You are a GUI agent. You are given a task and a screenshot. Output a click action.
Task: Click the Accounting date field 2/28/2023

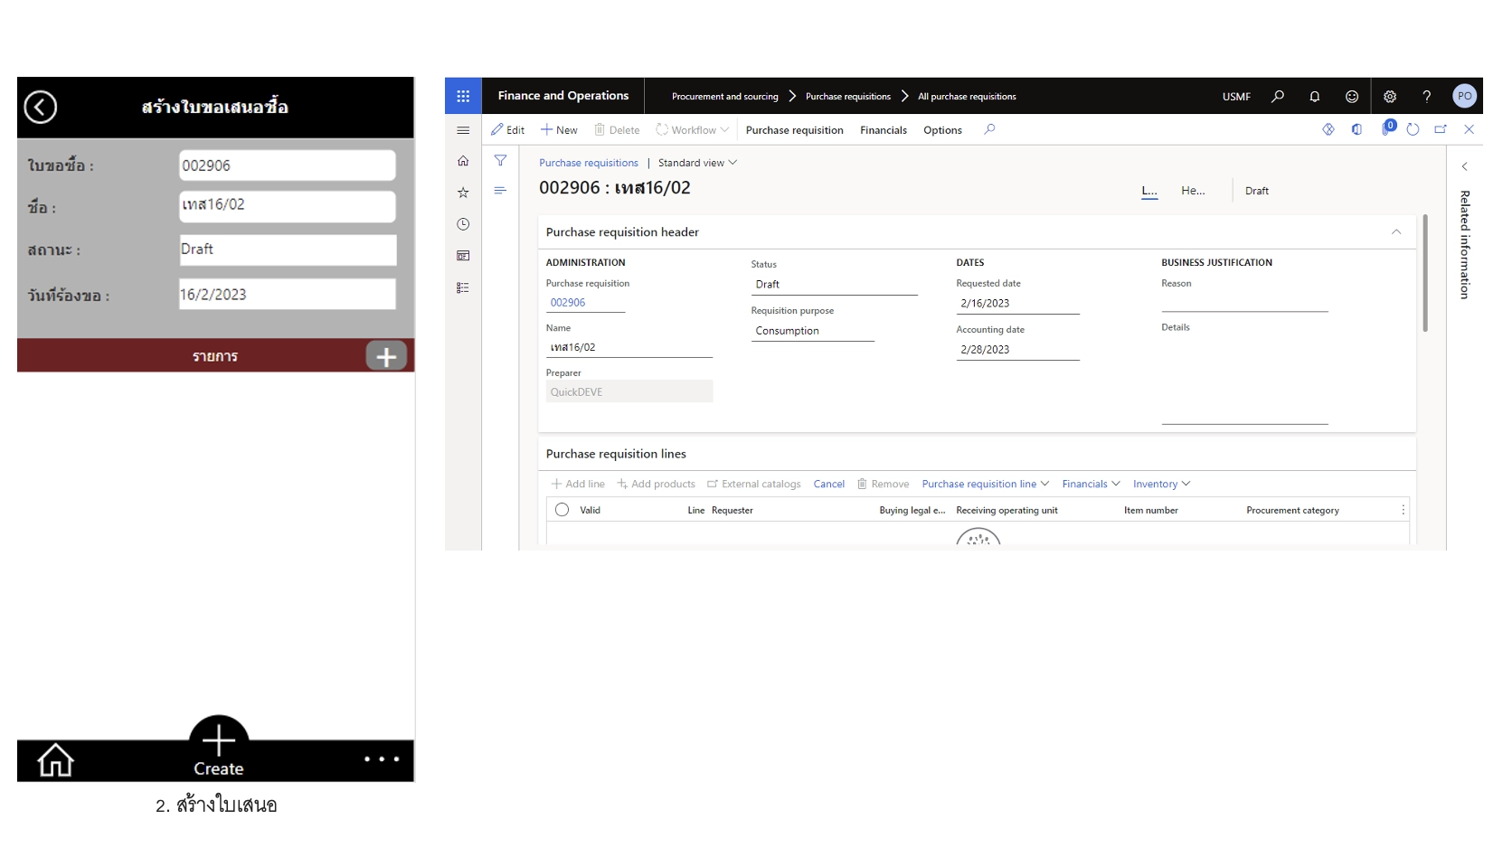pyautogui.click(x=1017, y=350)
